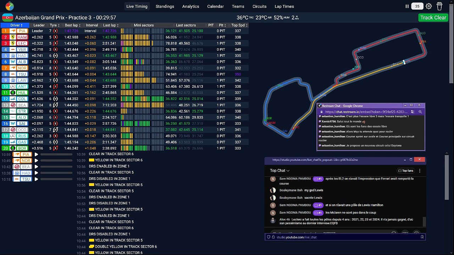
Task: Select PIA driver tag in timing table
Action: tap(22, 31)
